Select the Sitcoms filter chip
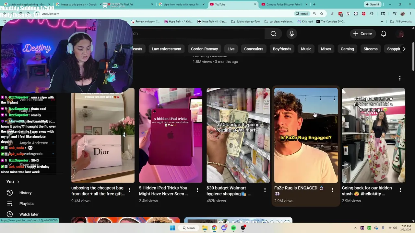Viewport: 415px width, 233px height. coord(371,49)
